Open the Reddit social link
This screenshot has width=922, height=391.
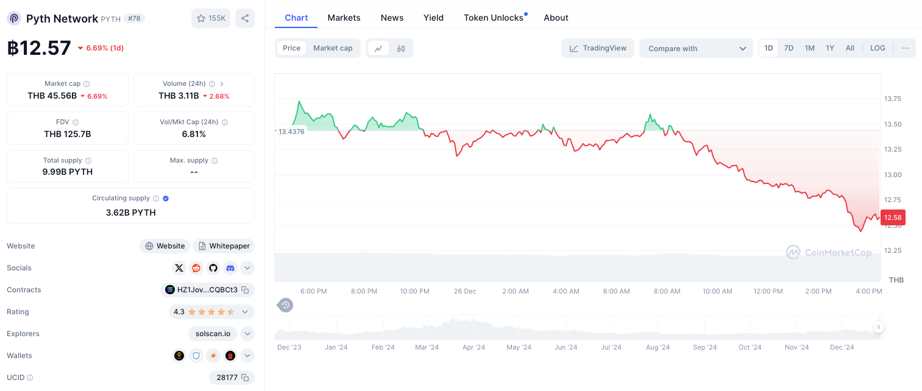196,268
